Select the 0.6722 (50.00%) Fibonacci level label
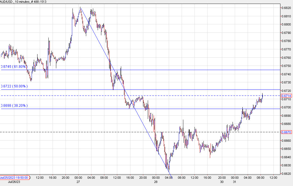 (x=13, y=86)
